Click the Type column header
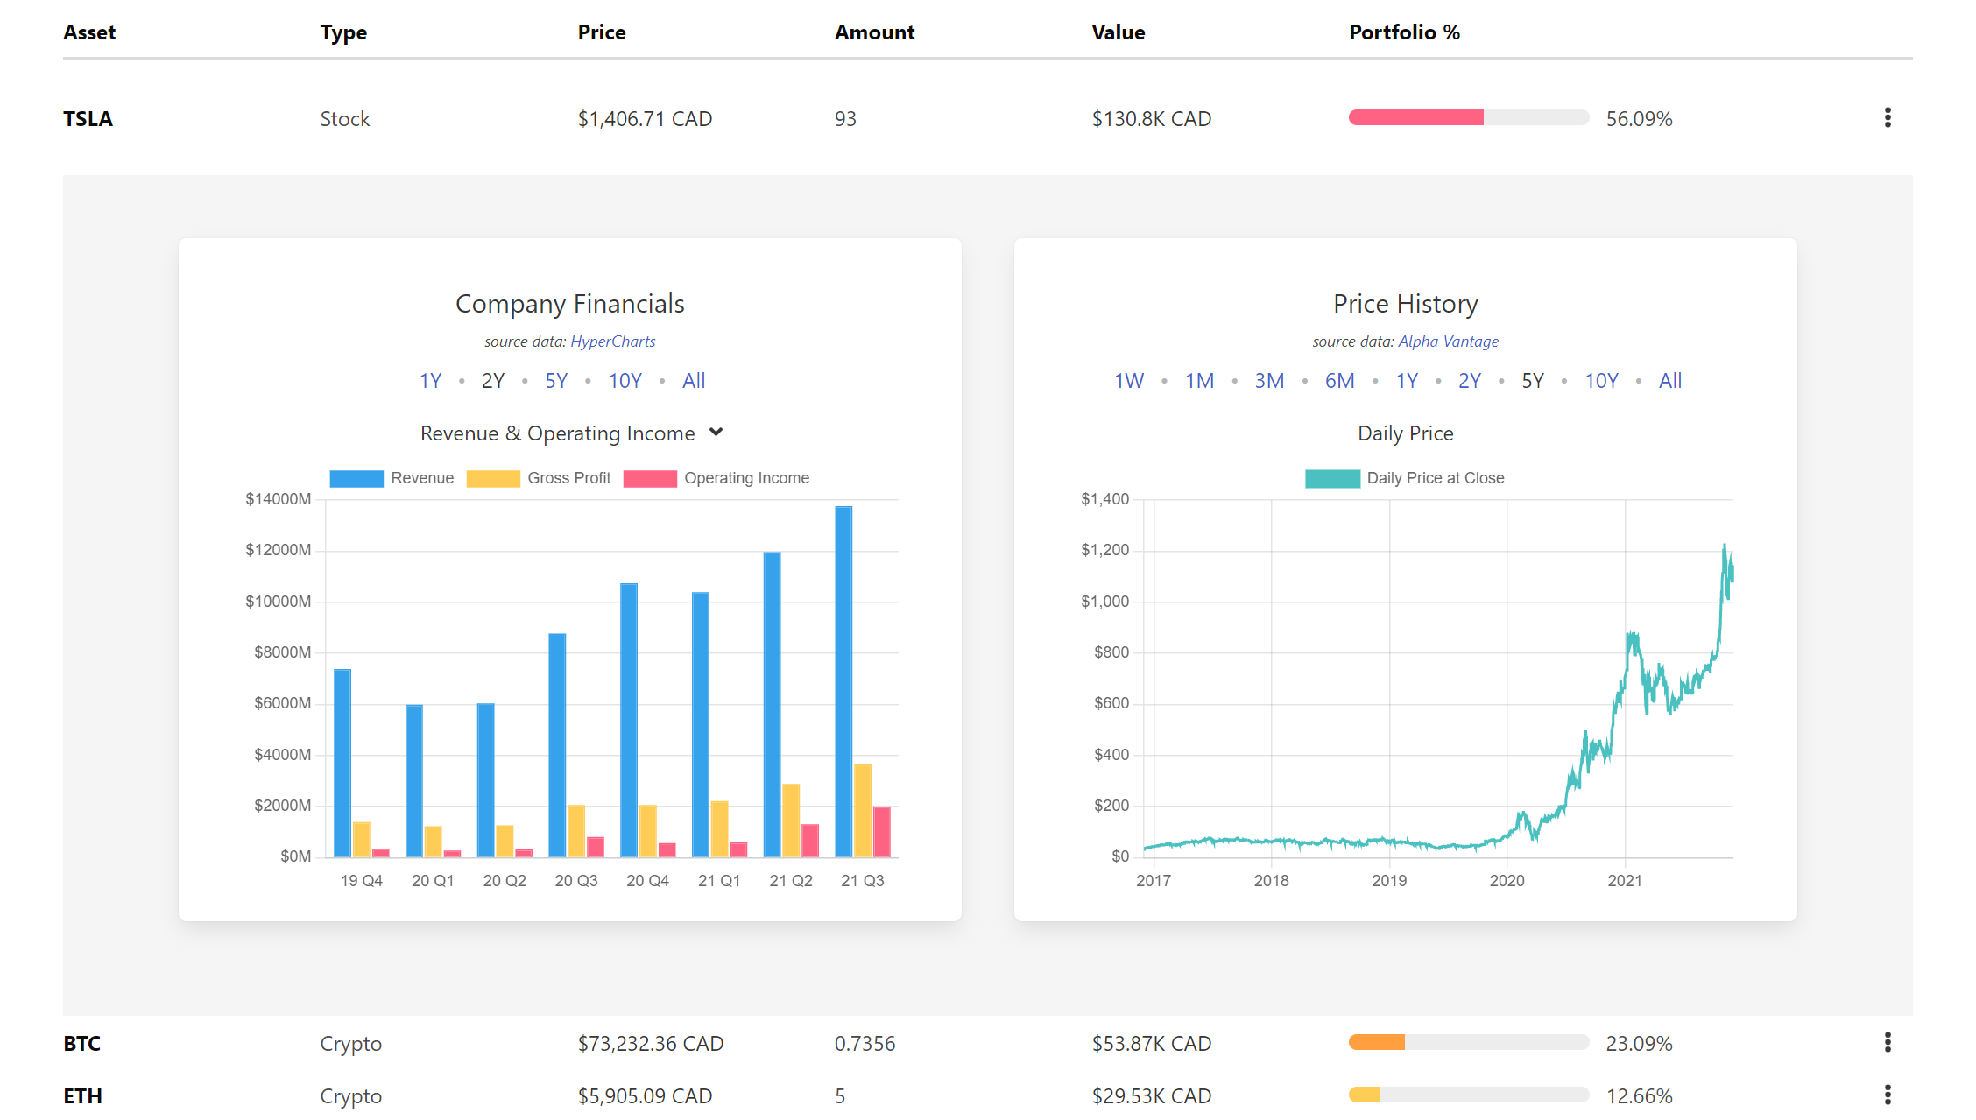The height and width of the screenshot is (1120, 1976). point(343,32)
